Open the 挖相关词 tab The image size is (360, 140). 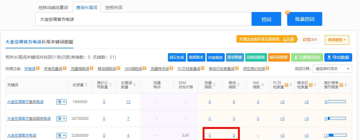[114, 8]
